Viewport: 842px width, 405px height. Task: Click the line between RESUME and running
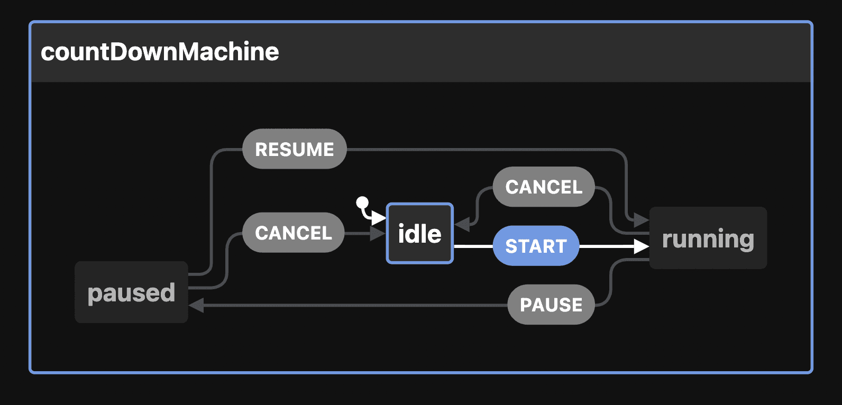pos(476,150)
